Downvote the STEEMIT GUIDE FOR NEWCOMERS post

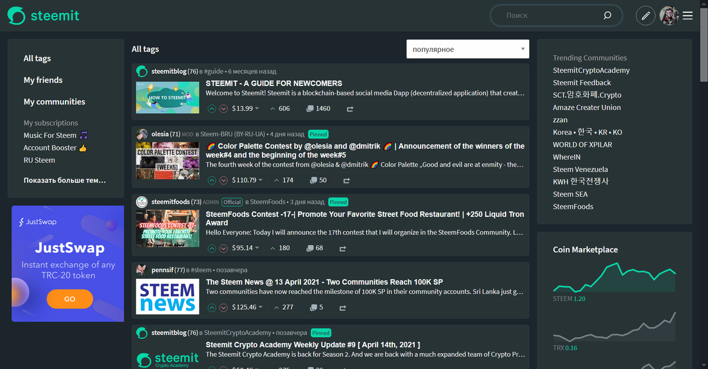224,108
